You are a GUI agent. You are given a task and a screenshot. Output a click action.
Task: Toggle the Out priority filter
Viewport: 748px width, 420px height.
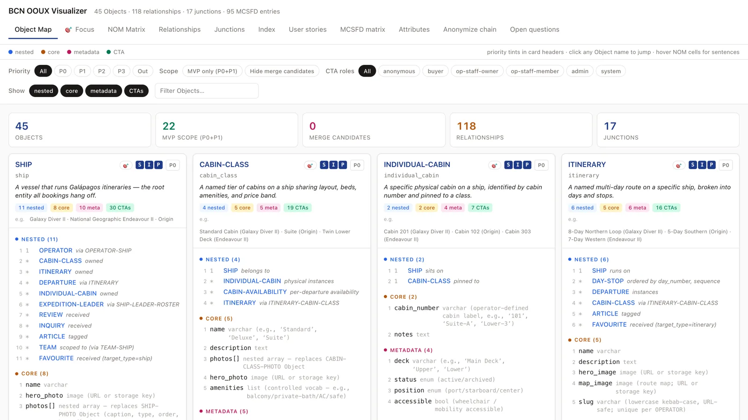(143, 71)
